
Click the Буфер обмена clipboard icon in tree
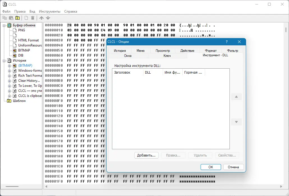pos(9,25)
